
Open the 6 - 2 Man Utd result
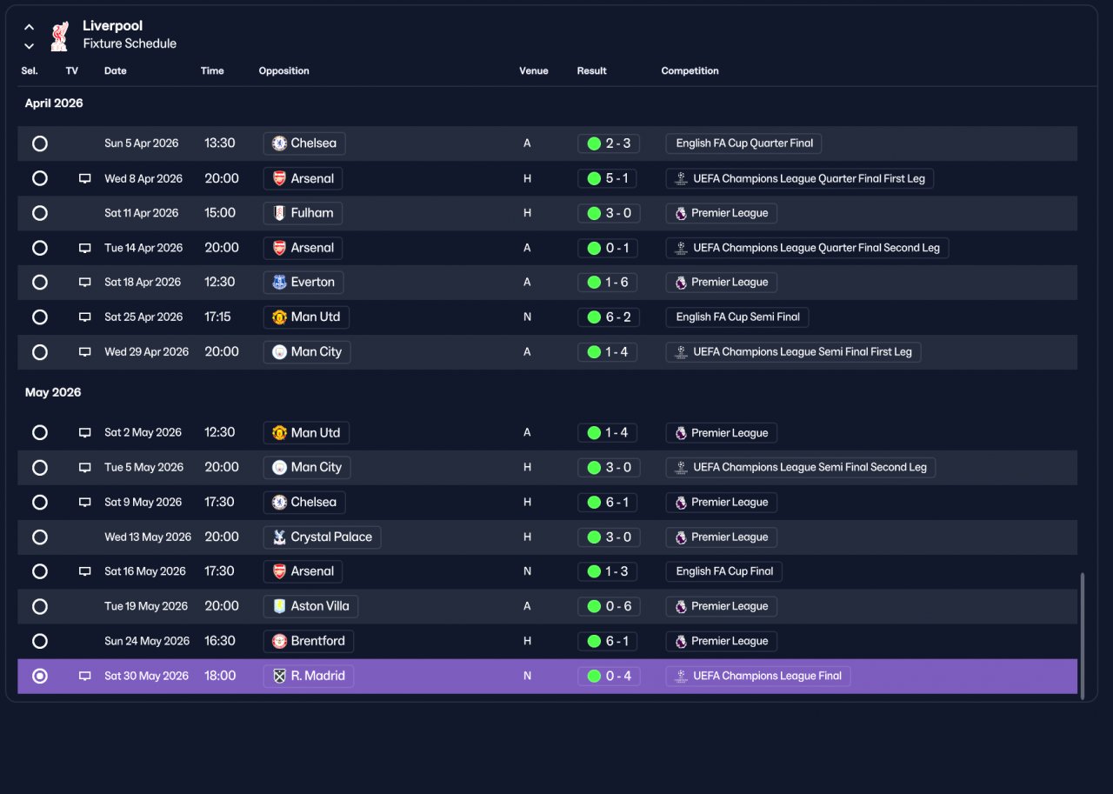[x=609, y=317]
